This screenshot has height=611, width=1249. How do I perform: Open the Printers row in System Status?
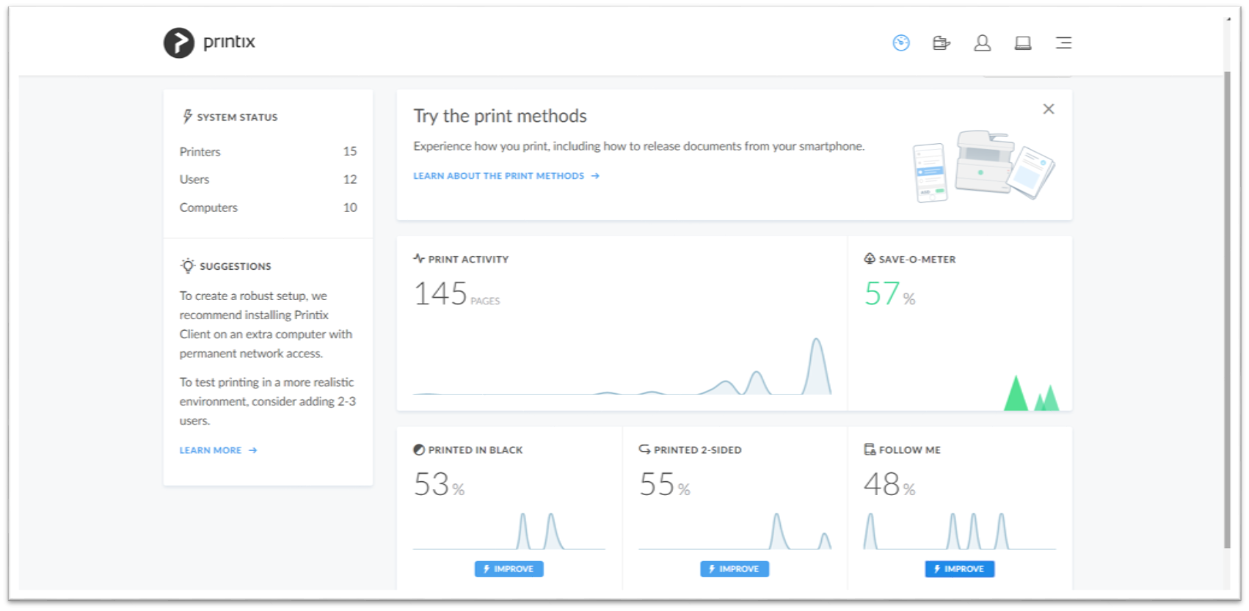point(268,152)
